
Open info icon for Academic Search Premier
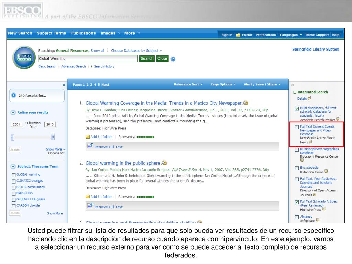click(x=338, y=119)
